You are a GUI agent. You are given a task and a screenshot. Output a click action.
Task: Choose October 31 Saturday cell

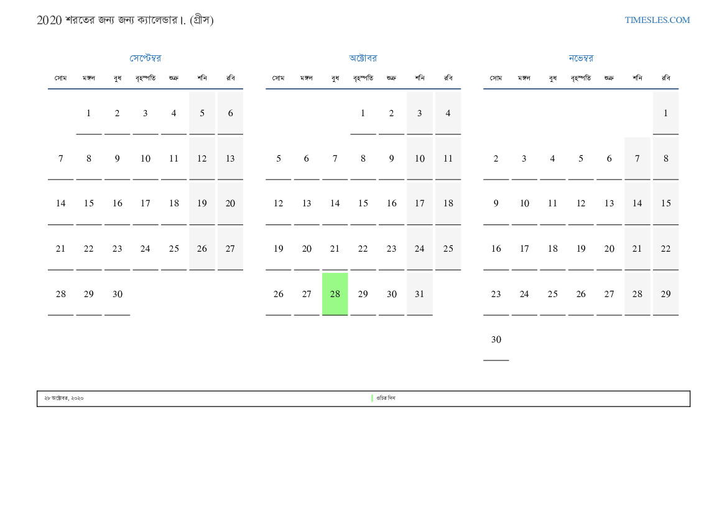420,294
